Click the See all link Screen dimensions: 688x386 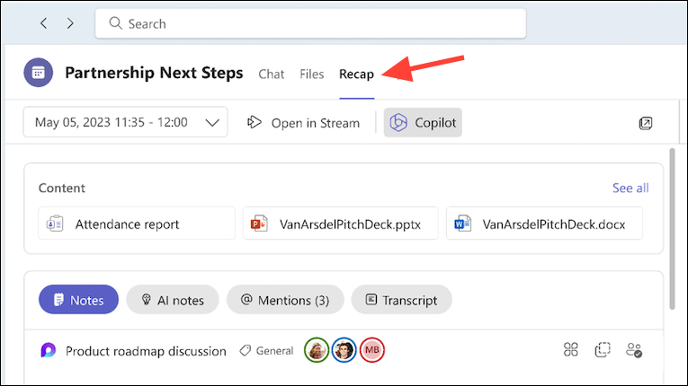[x=630, y=188]
